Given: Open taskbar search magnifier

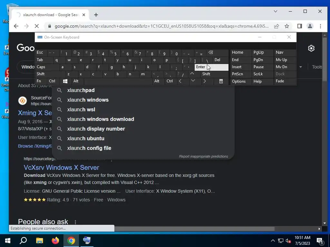Looking at the screenshot, I should point(23,241).
